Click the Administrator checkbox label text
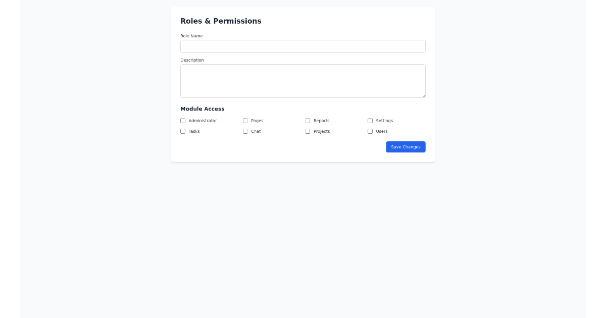The height and width of the screenshot is (318, 606). click(203, 121)
